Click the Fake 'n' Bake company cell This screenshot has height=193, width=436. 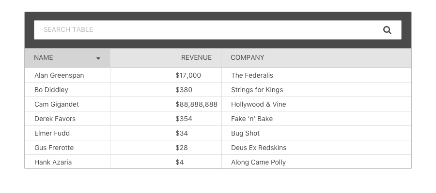[x=316, y=119]
